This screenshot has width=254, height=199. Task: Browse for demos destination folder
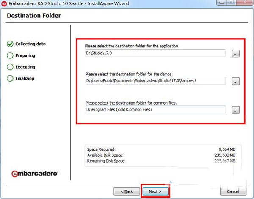[236, 81]
